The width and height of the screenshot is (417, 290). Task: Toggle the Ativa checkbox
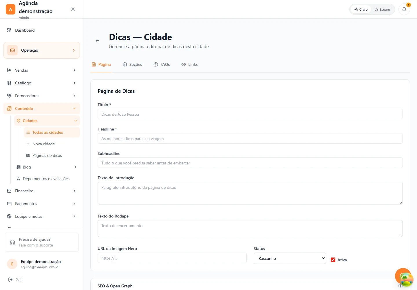click(333, 260)
